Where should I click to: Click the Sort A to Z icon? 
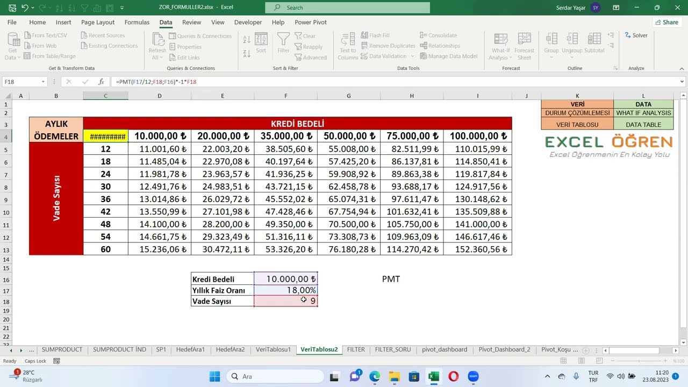pos(247,40)
